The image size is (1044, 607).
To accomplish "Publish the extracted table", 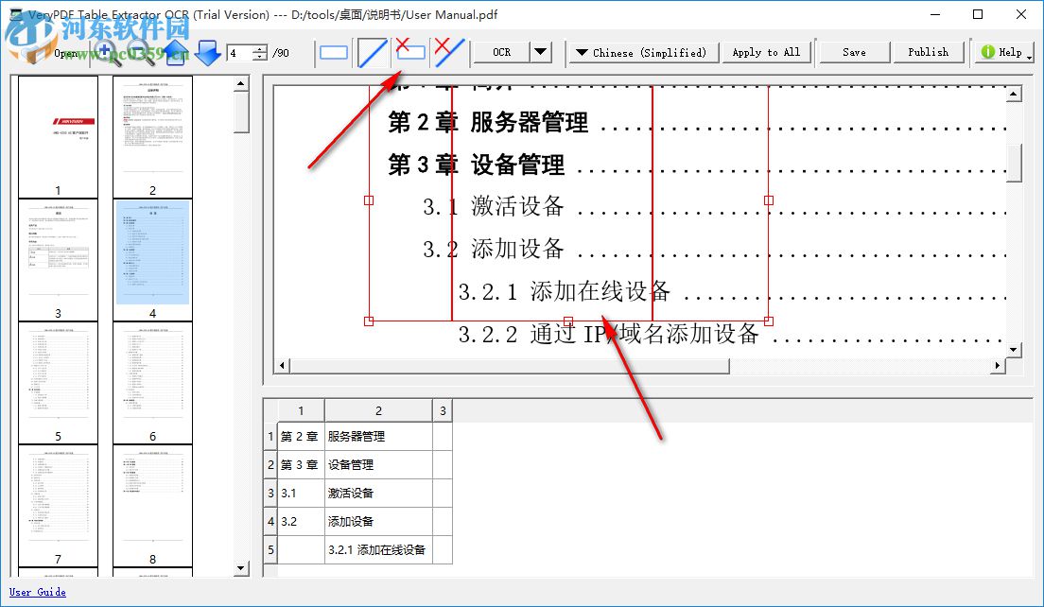I will pyautogui.click(x=929, y=52).
